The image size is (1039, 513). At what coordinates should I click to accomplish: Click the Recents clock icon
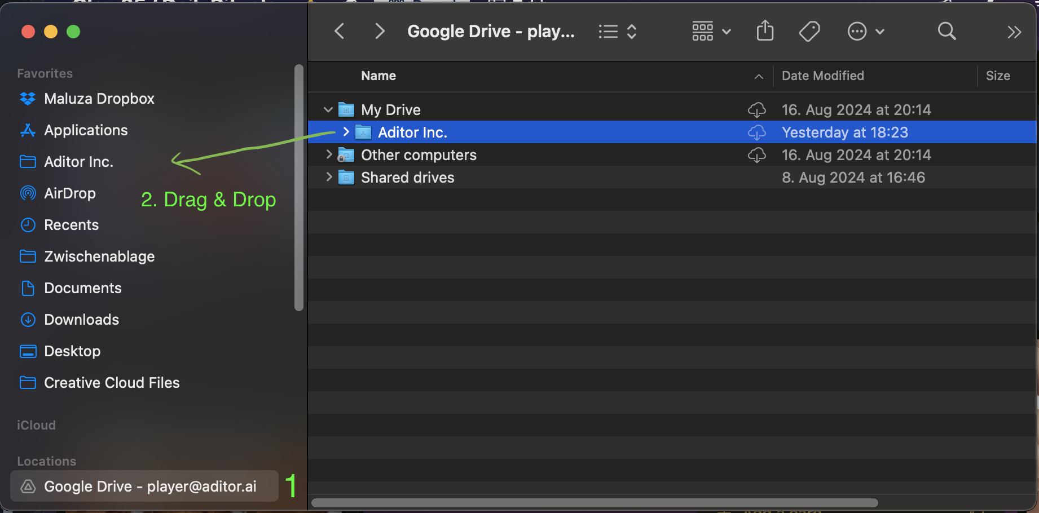[x=28, y=225]
